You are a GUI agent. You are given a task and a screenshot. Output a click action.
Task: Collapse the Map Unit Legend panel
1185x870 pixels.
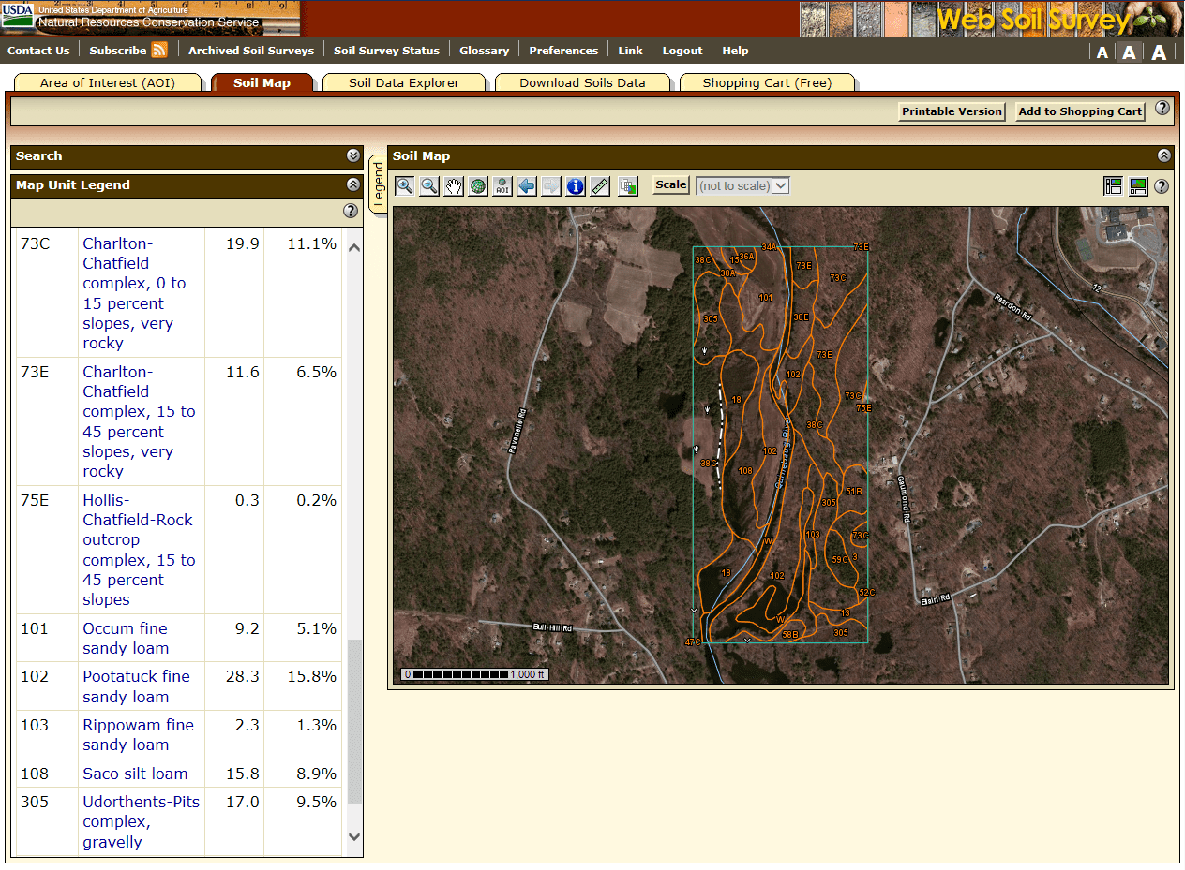point(353,185)
